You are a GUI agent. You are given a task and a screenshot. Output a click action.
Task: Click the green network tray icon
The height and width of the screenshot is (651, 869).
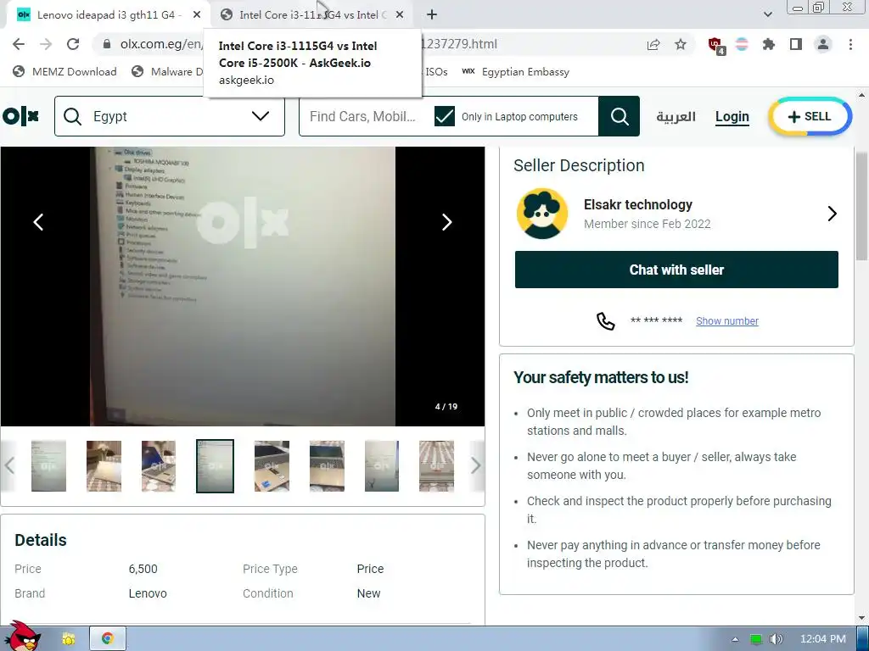[755, 639]
